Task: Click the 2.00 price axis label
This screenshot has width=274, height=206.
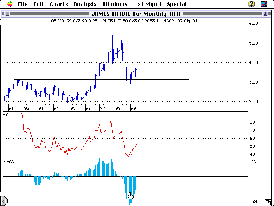Action: 253,102
